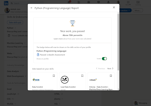Open the Machine Learning skill entry
This screenshot has height=106, width=151.
pos(15,43)
